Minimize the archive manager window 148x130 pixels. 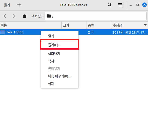[131, 5]
